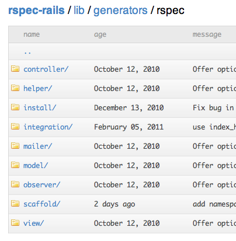Click the scaffold folder icon

coord(15,204)
